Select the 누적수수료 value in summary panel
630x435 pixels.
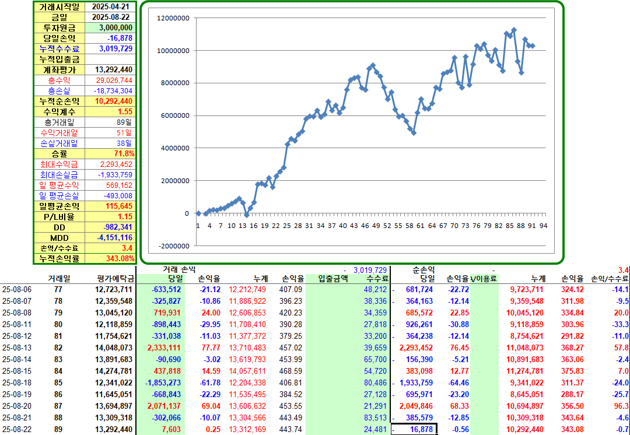point(110,48)
